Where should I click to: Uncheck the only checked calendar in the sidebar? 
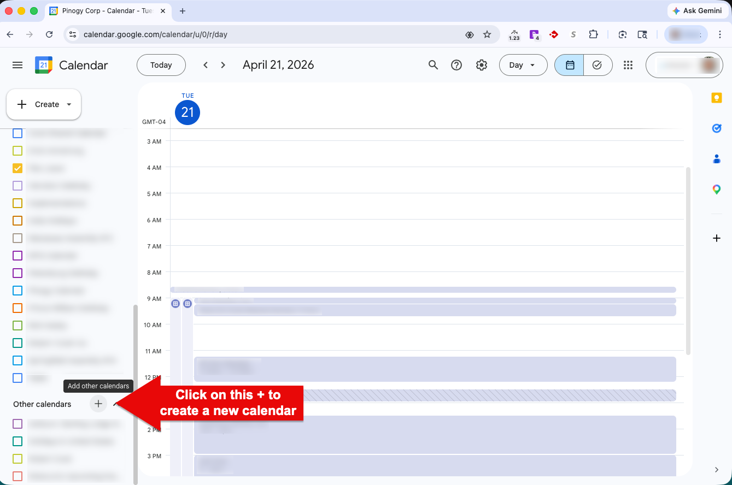pyautogui.click(x=17, y=168)
